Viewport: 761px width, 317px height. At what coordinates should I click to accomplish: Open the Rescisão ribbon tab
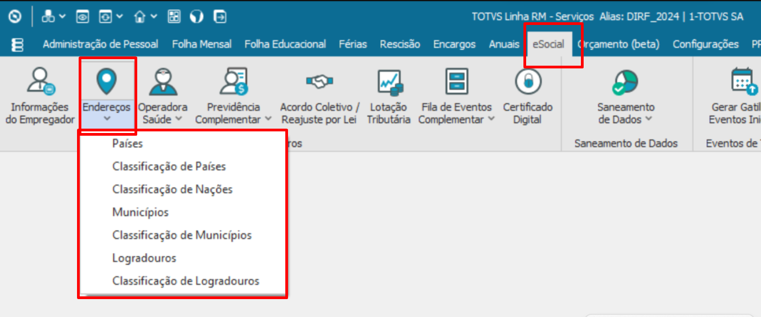click(x=400, y=45)
